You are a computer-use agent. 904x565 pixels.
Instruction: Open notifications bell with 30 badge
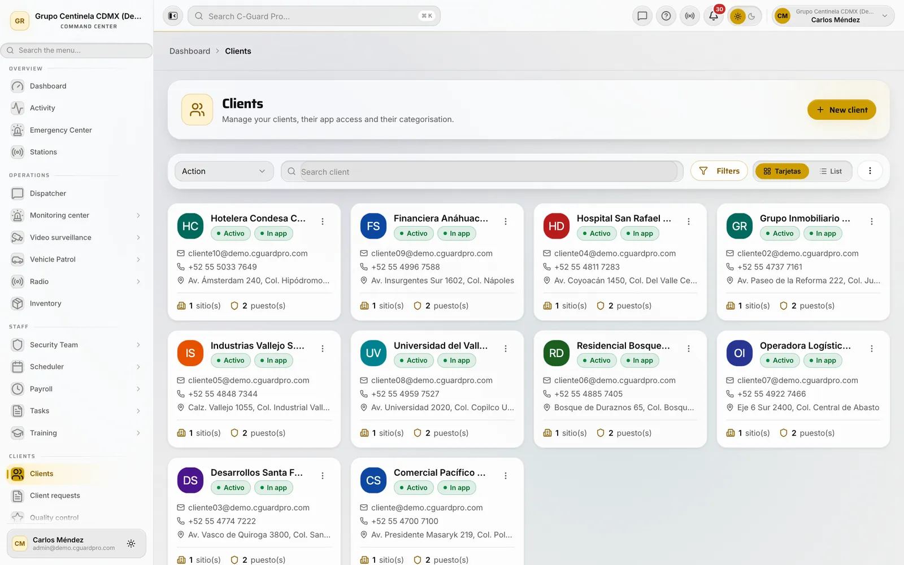(714, 16)
